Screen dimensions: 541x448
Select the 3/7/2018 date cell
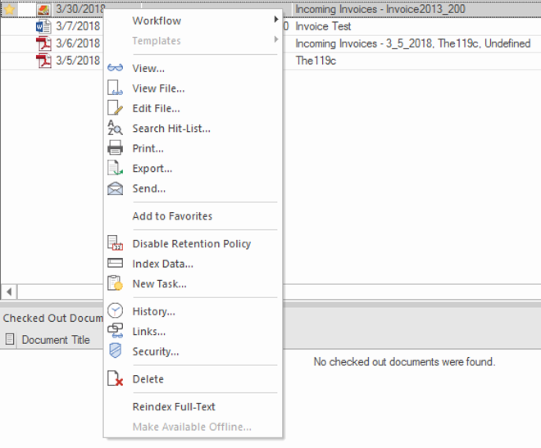point(78,26)
